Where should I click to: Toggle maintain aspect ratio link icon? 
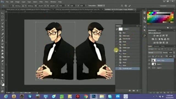[x=45, y=6]
